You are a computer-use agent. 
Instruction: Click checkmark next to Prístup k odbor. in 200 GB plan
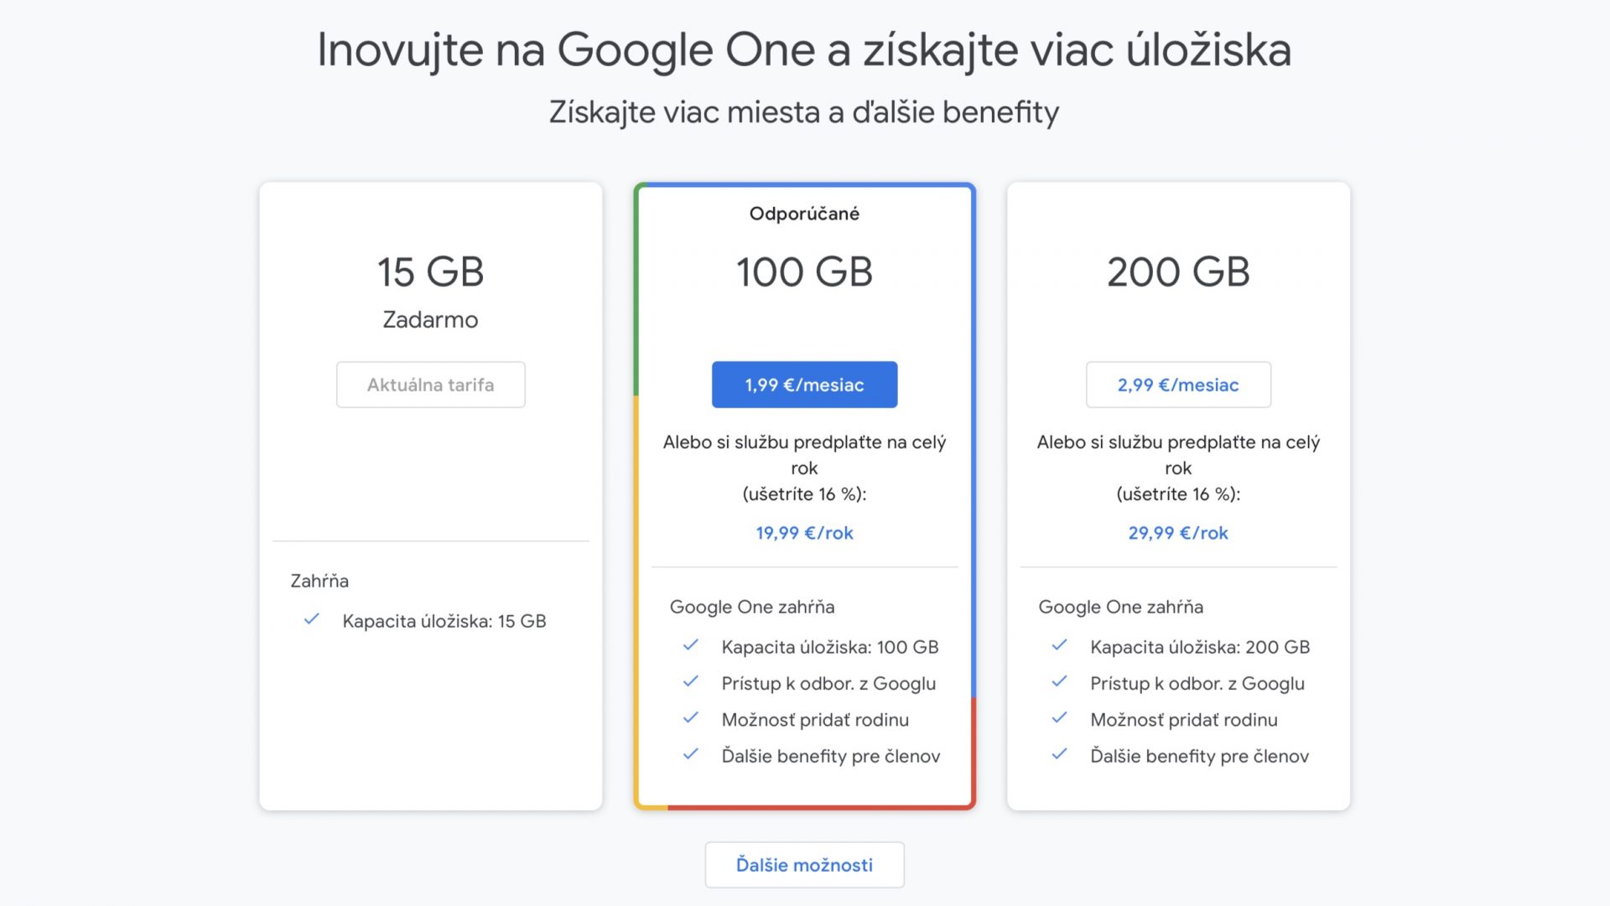tap(1060, 682)
